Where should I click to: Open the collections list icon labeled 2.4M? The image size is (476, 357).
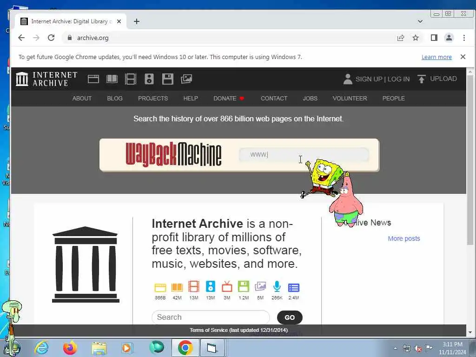(x=294, y=287)
